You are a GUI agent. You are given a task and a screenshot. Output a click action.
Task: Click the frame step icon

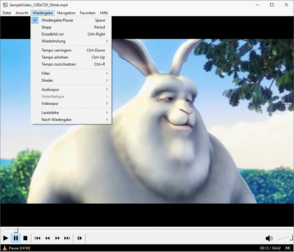[80, 238]
